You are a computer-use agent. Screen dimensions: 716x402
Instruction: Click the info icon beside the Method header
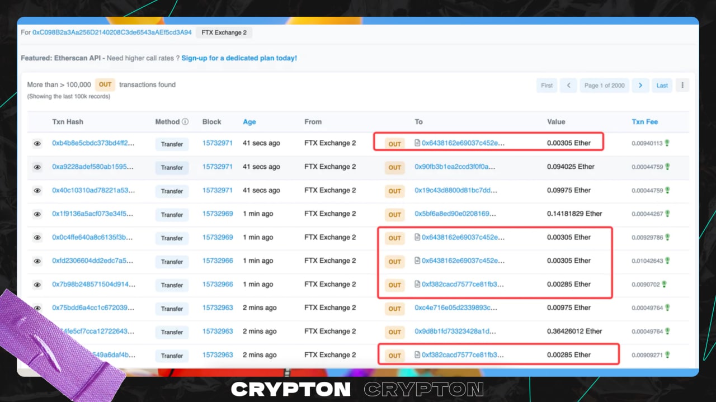pyautogui.click(x=185, y=122)
